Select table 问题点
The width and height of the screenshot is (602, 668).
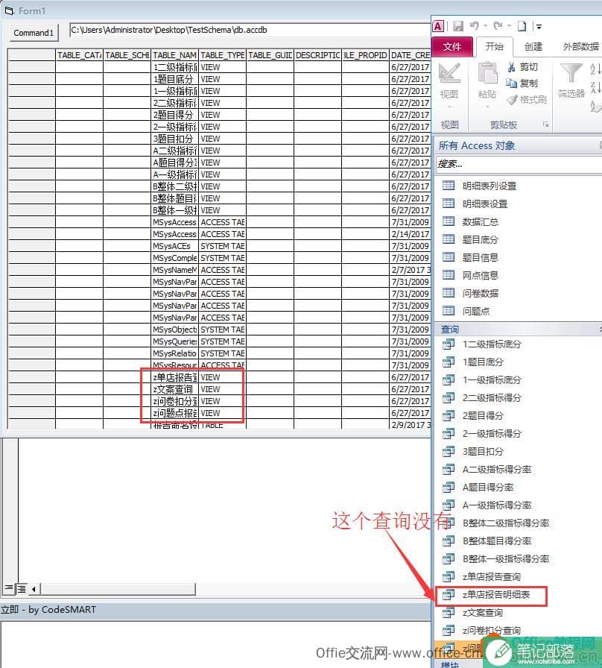click(x=476, y=312)
